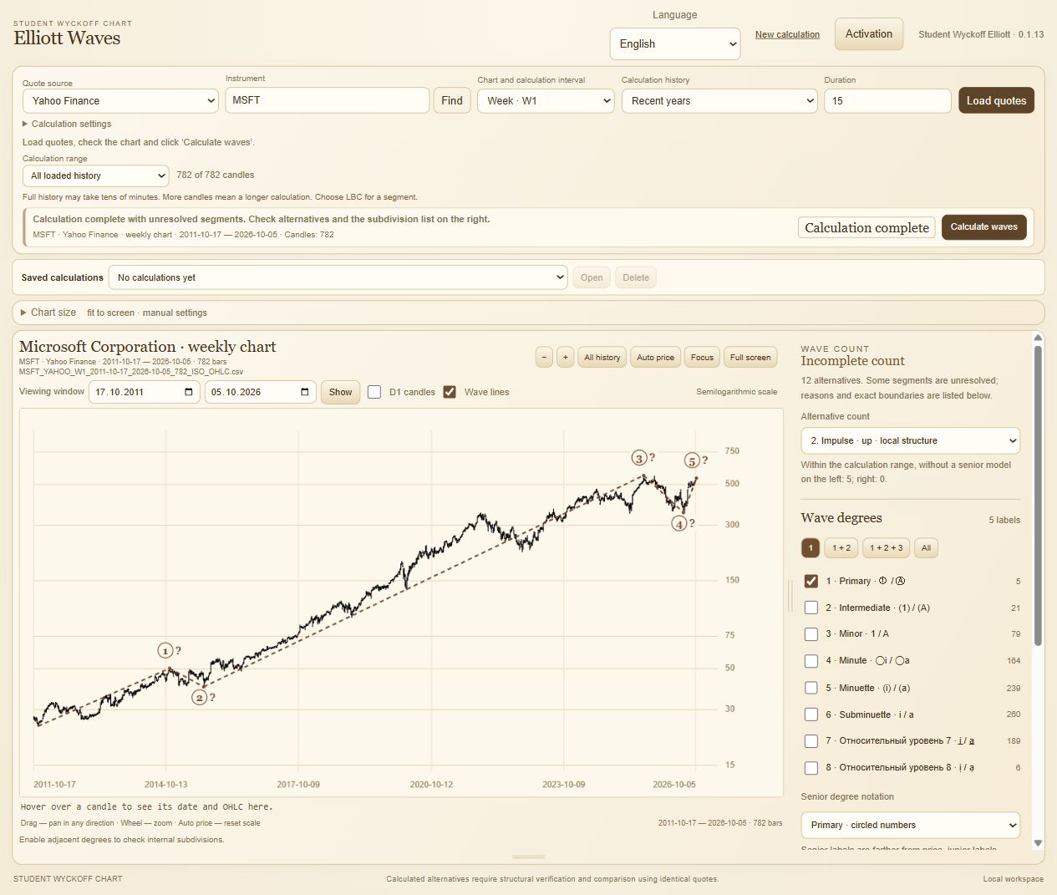1057x895 pixels.
Task: Expand the Chart size section
Action: pos(48,313)
